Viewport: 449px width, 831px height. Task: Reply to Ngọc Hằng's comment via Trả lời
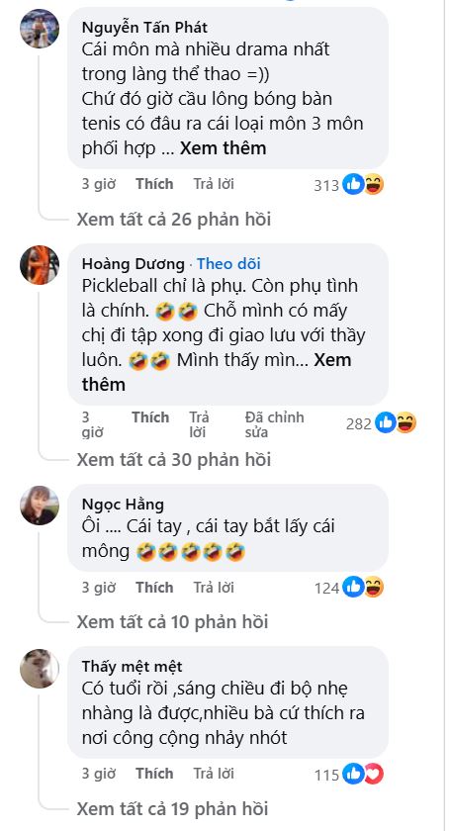214,588
